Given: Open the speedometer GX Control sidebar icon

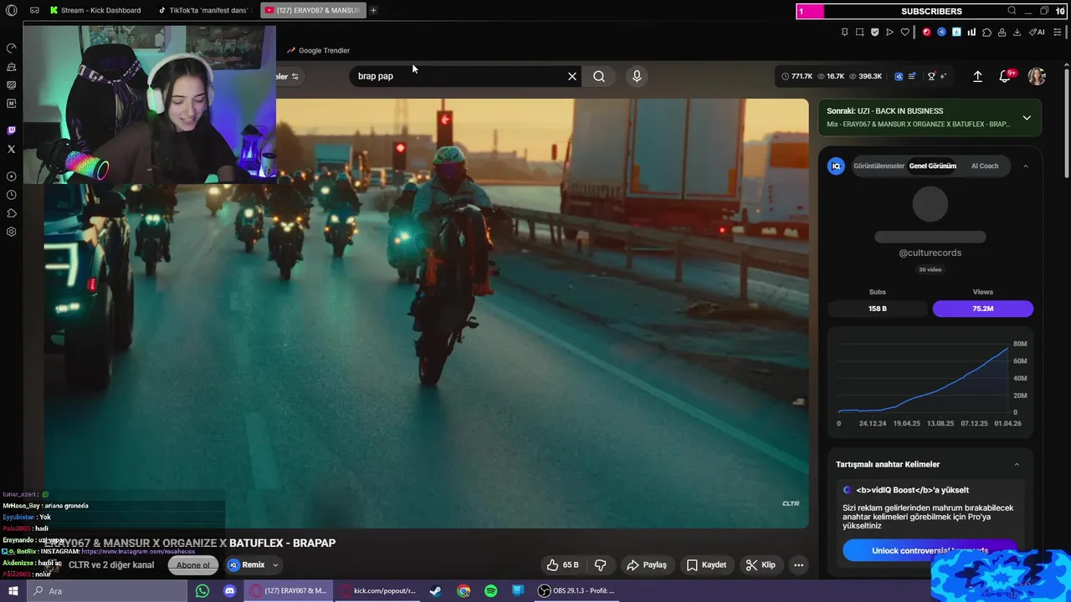Looking at the screenshot, I should (x=11, y=48).
